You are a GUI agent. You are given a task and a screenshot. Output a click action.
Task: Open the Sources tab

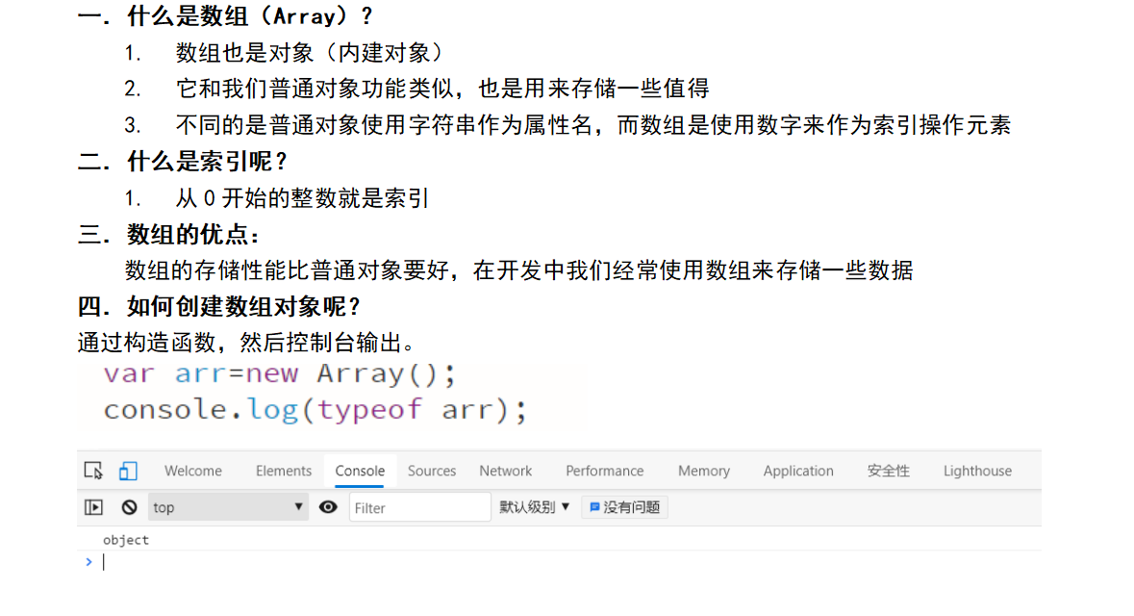[431, 471]
